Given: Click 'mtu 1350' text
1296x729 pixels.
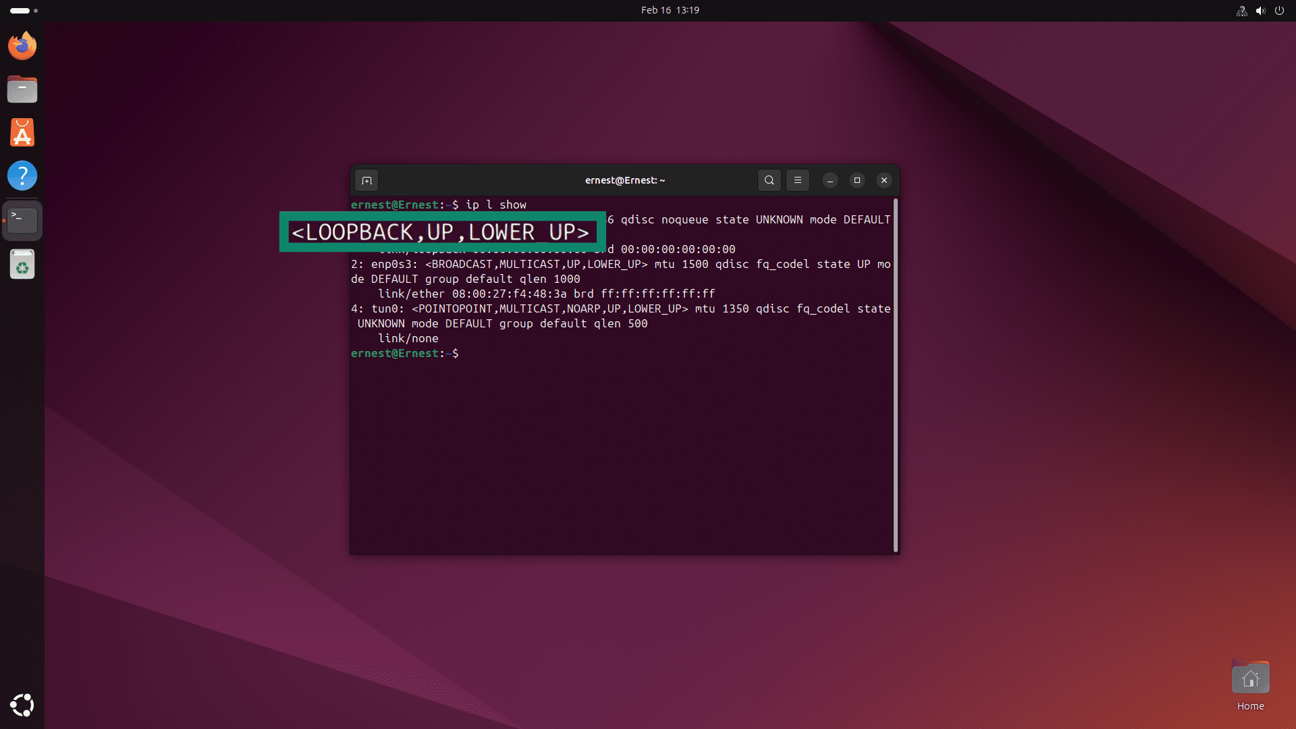Looking at the screenshot, I should [x=722, y=308].
